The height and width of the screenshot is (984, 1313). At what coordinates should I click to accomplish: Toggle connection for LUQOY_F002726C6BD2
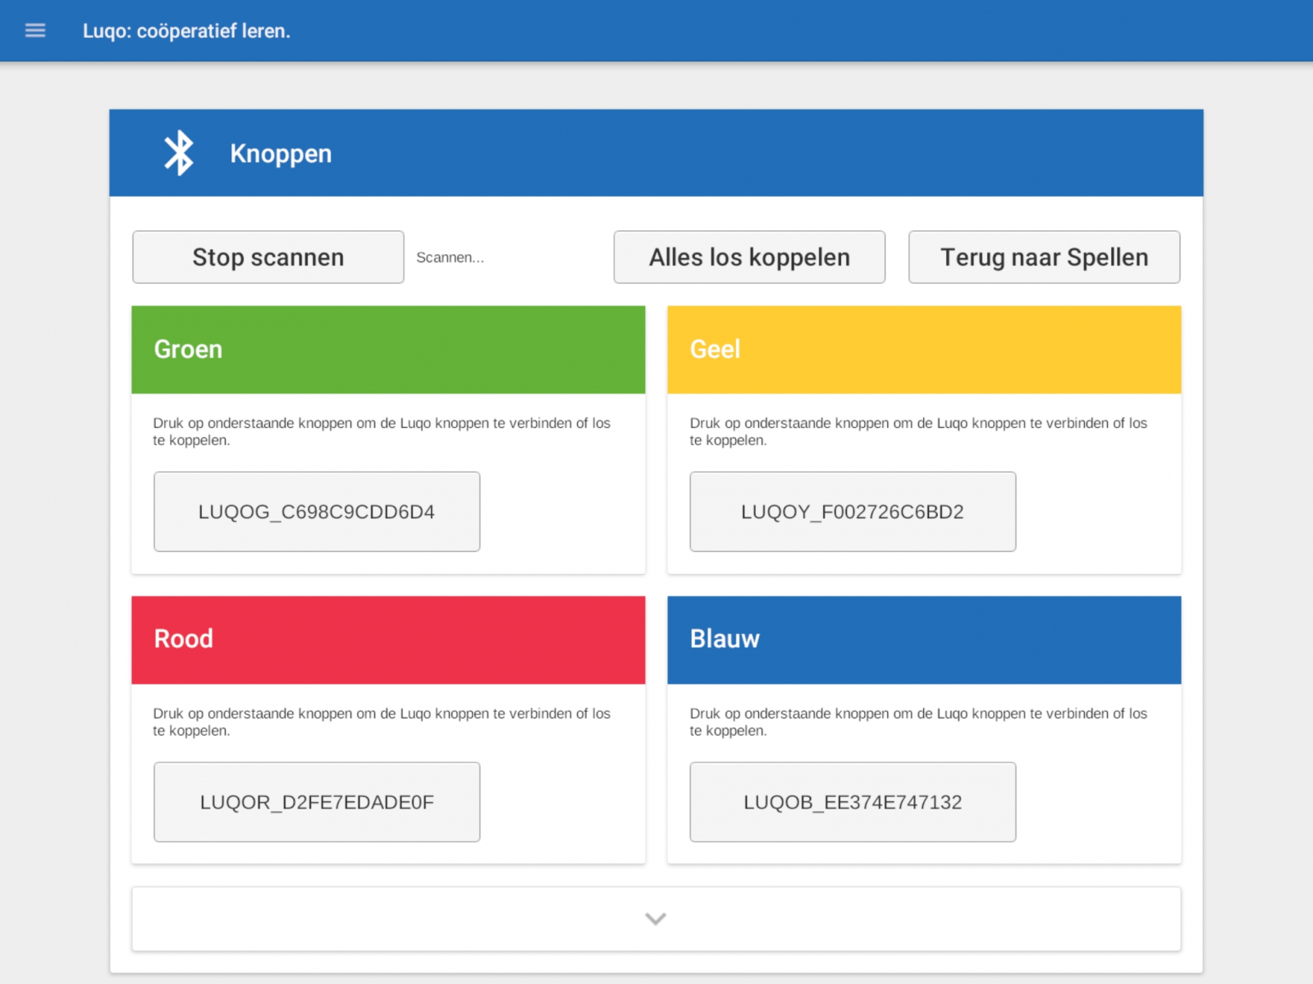click(x=852, y=512)
